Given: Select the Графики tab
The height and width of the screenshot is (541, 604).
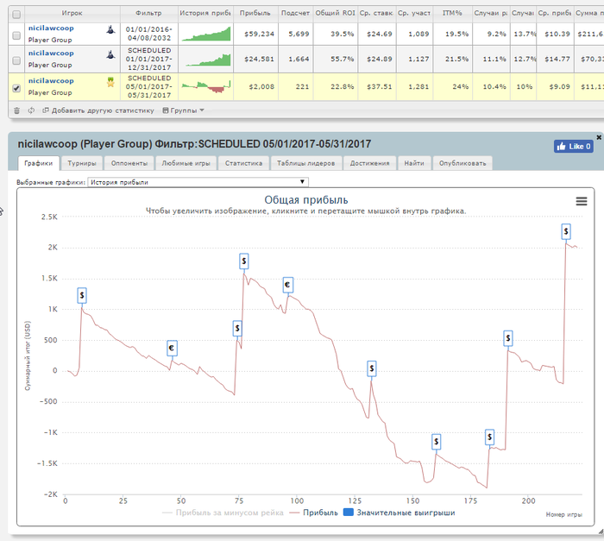Looking at the screenshot, I should [x=39, y=163].
